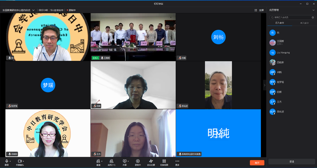Screen dimensions: 317x168
Task: Click the 邀请 button below member list
Action: pos(292,162)
